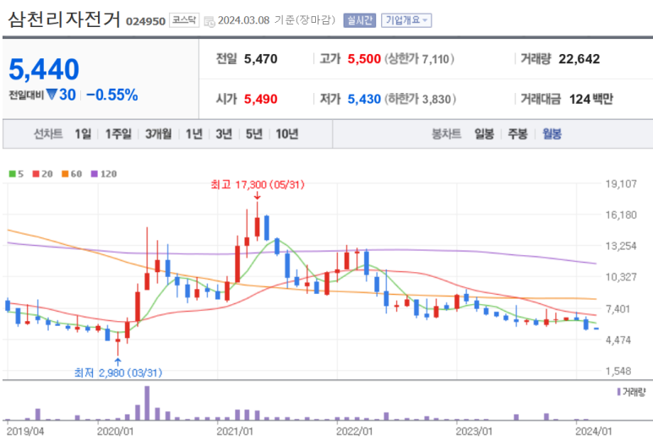Select the 5년 line chart tab
Image resolution: width=653 pixels, height=446 pixels.
pyautogui.click(x=253, y=134)
